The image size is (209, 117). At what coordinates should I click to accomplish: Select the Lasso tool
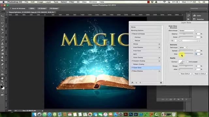2,23
